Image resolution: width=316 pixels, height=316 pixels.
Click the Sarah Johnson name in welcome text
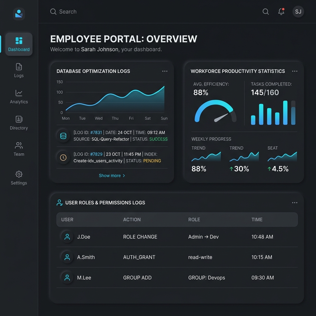coord(100,49)
